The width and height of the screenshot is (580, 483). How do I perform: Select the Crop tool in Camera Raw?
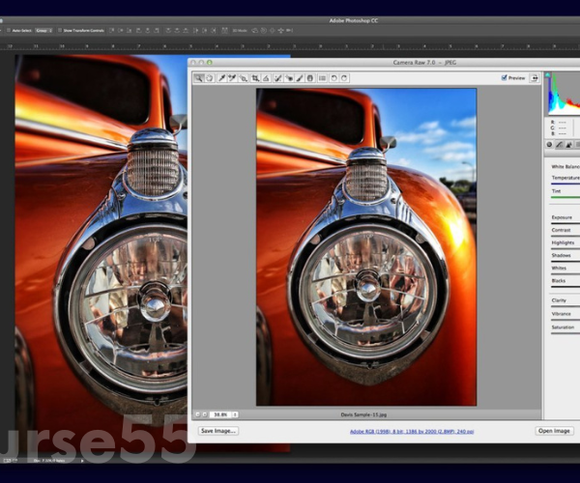point(255,78)
